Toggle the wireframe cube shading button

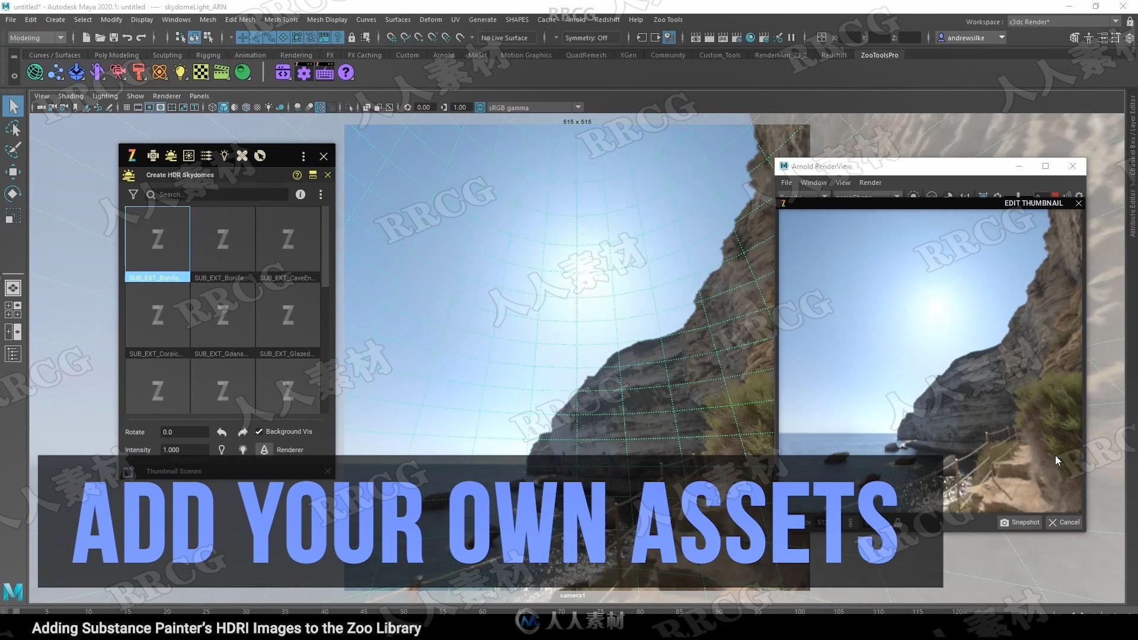point(212,107)
